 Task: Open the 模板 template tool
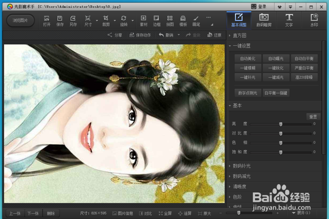183,21
